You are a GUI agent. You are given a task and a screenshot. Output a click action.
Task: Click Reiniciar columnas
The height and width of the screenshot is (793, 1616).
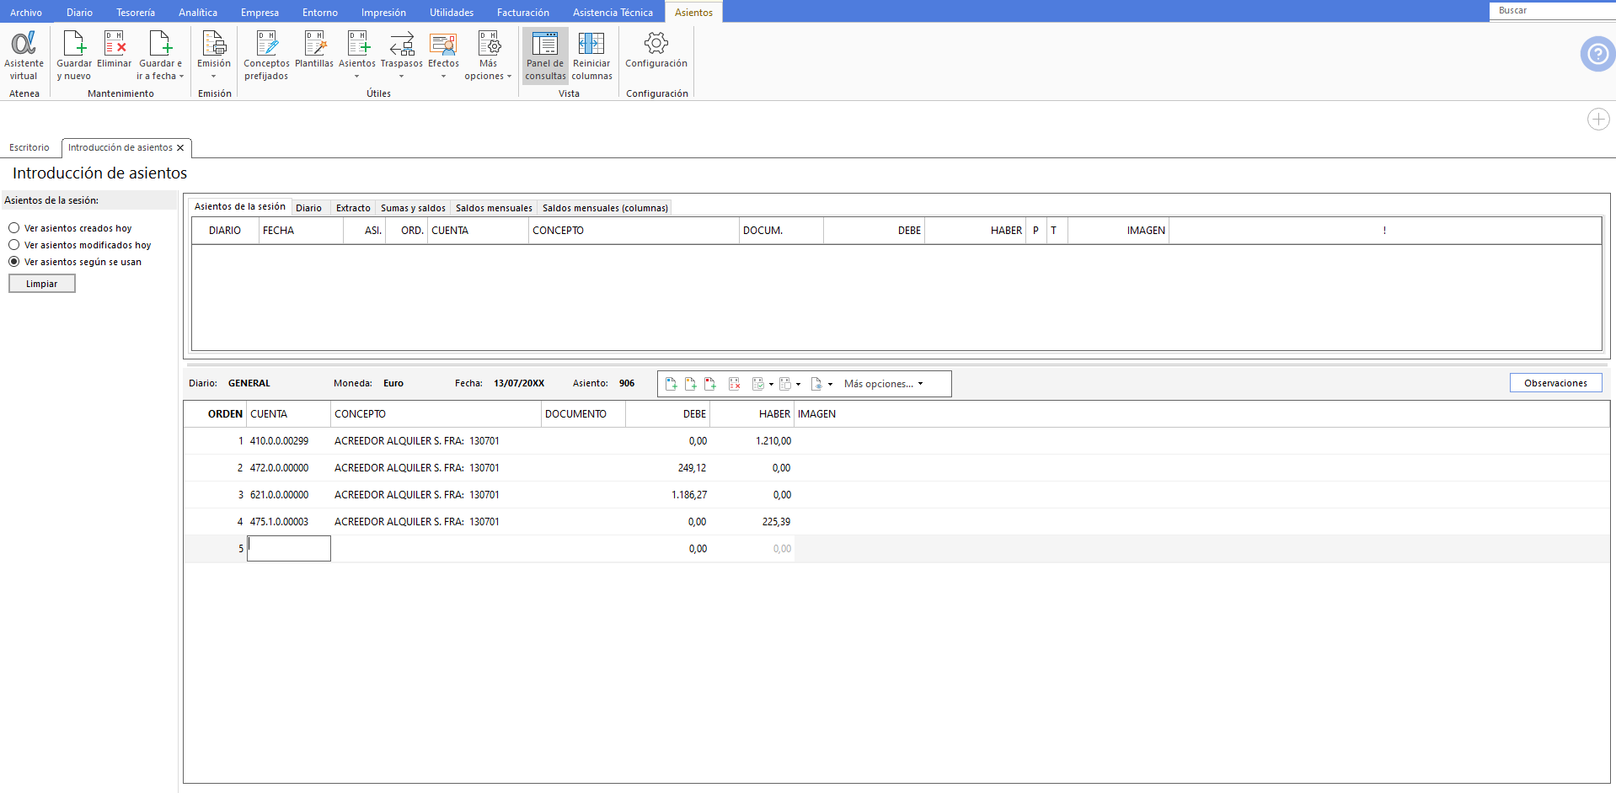pyautogui.click(x=591, y=56)
